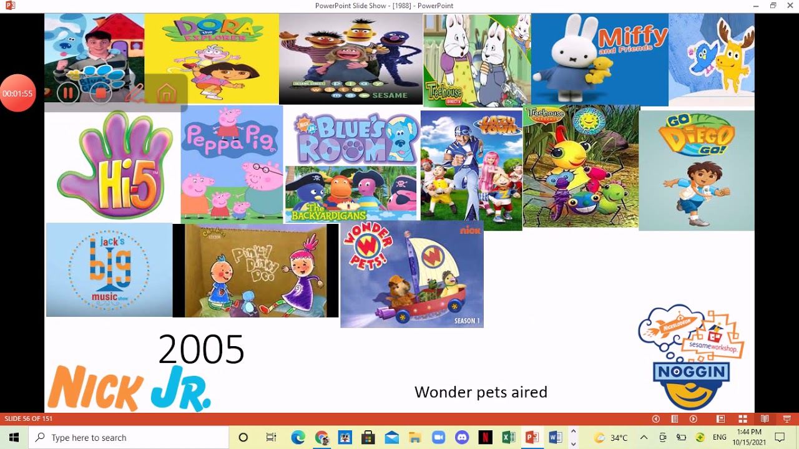Click the taskbar search box
The image size is (799, 449).
(129, 438)
